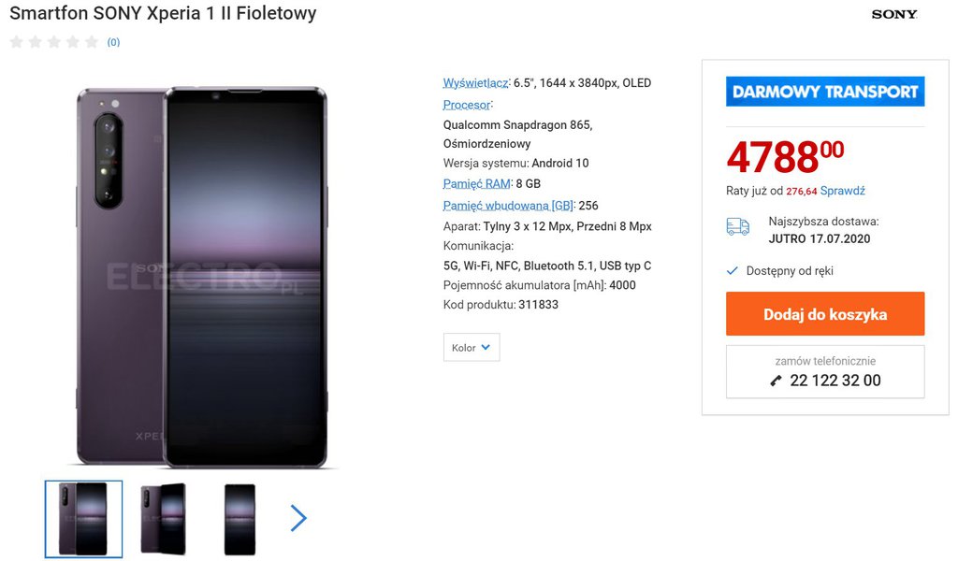Screen dimensions: 958x561
Task: Select the first front-and-back phone thumbnail
Action: (83, 519)
